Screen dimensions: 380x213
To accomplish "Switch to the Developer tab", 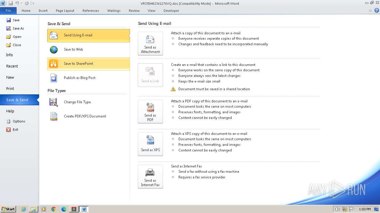I will (x=171, y=11).
